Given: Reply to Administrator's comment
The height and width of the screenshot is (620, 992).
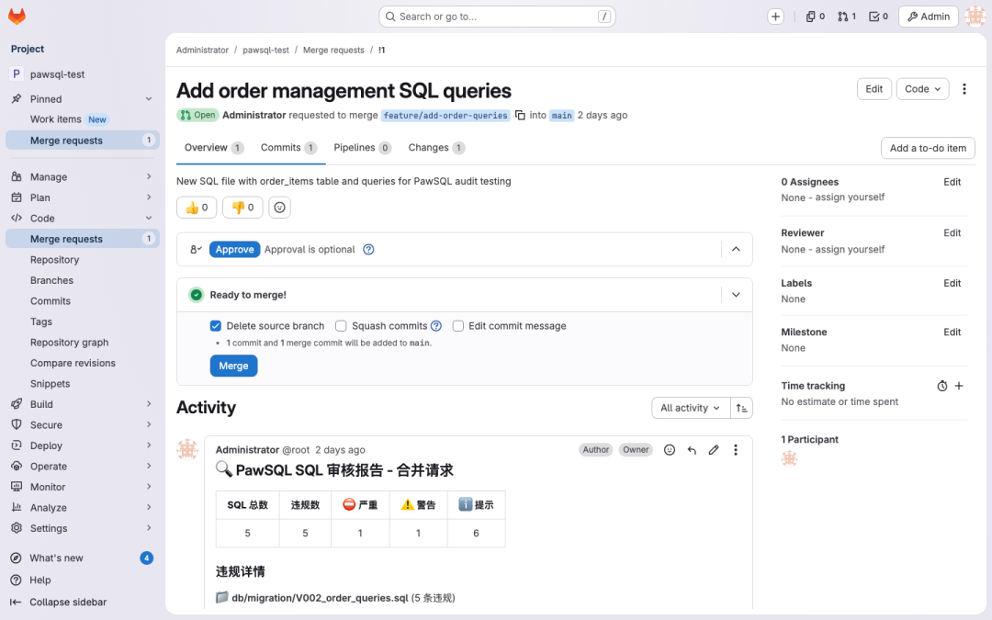Looking at the screenshot, I should pos(692,450).
